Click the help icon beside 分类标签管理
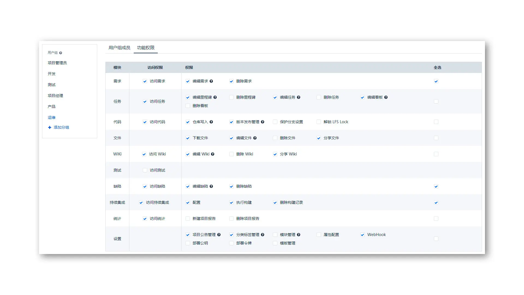Viewport: 524px width, 295px height. click(x=263, y=235)
